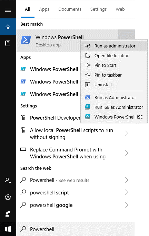This screenshot has width=149, height=236.
Task: Click the large Windows PowerShell best match icon
Action: click(x=26, y=40)
